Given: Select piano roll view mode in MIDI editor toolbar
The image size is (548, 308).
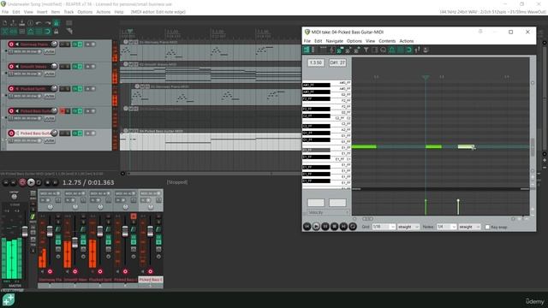Looking at the screenshot, I should [307, 50].
